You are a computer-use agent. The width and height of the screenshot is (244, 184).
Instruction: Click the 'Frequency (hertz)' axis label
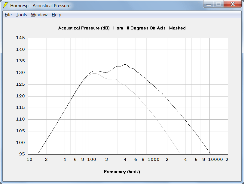122,172
